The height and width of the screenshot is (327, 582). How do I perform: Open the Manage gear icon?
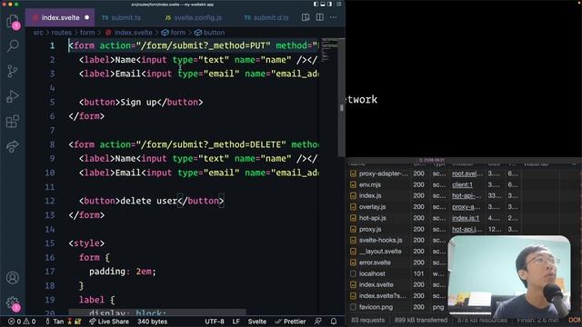coord(13,303)
